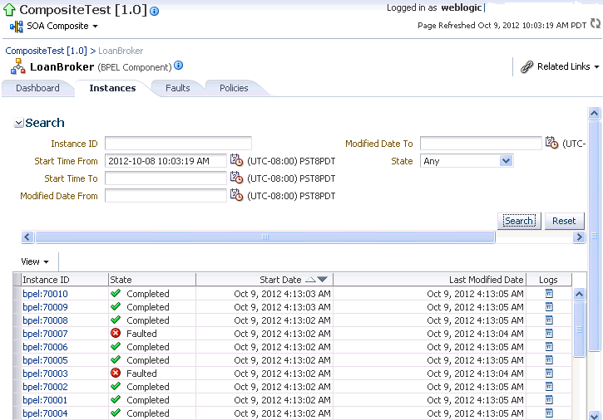Open the calendar picker for Start Time From
Viewport: 603px width, 420px height.
tap(236, 160)
